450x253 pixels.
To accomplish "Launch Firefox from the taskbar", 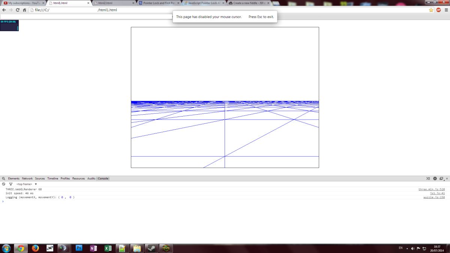I will (x=36, y=248).
